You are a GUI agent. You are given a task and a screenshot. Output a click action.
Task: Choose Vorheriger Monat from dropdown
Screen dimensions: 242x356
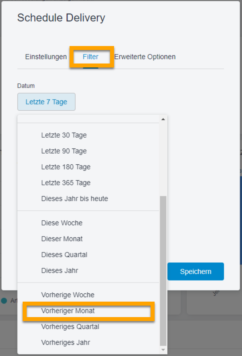click(68, 311)
